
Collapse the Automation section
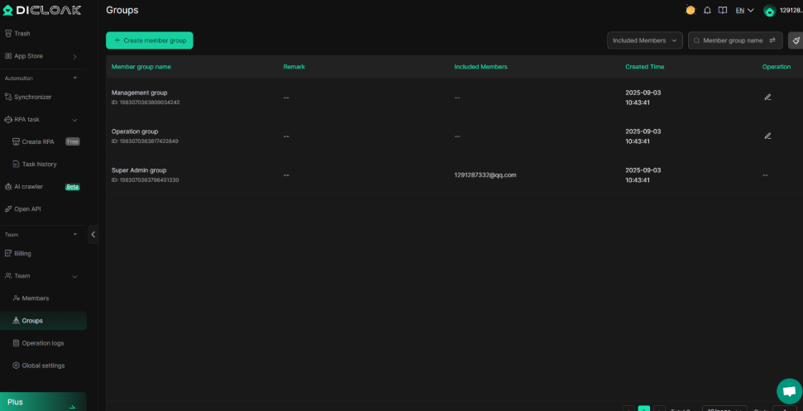pyautogui.click(x=75, y=78)
